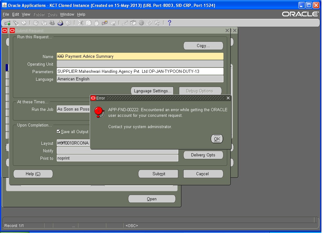Screen dimensions: 322x233
Task: Click the APP-FND-00222 error message text
Action: [168, 113]
